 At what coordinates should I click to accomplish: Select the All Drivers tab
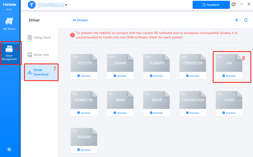pyautogui.click(x=80, y=20)
